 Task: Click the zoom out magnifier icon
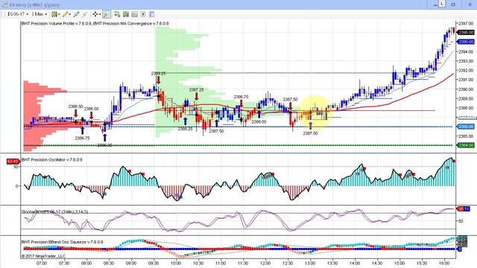coord(85,14)
